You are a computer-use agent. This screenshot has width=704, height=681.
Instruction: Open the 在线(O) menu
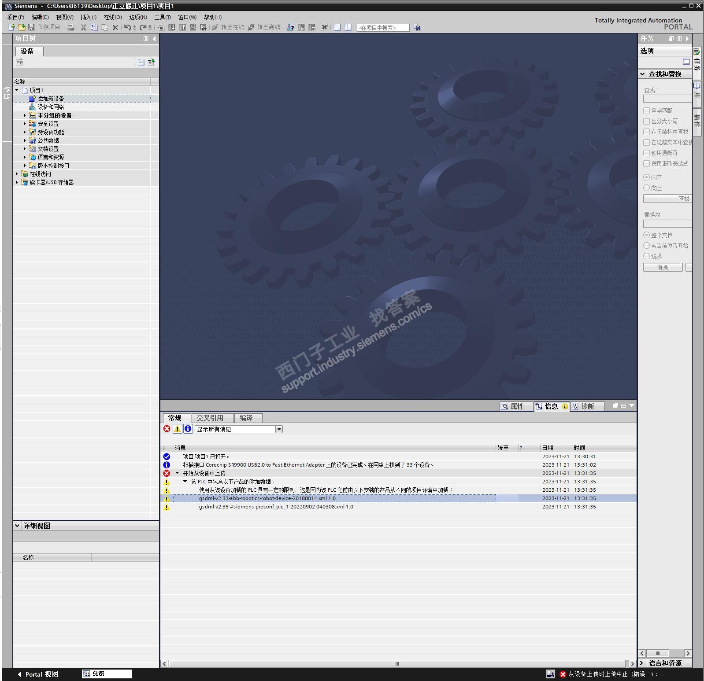[113, 17]
